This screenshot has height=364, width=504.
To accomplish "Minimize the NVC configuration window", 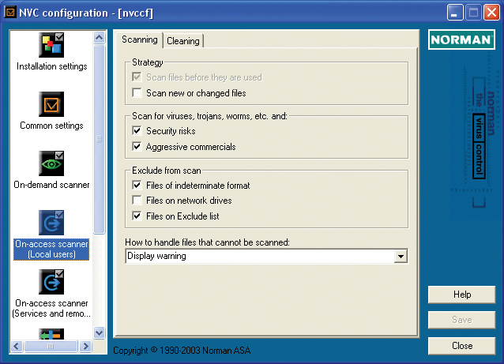I will (x=455, y=13).
